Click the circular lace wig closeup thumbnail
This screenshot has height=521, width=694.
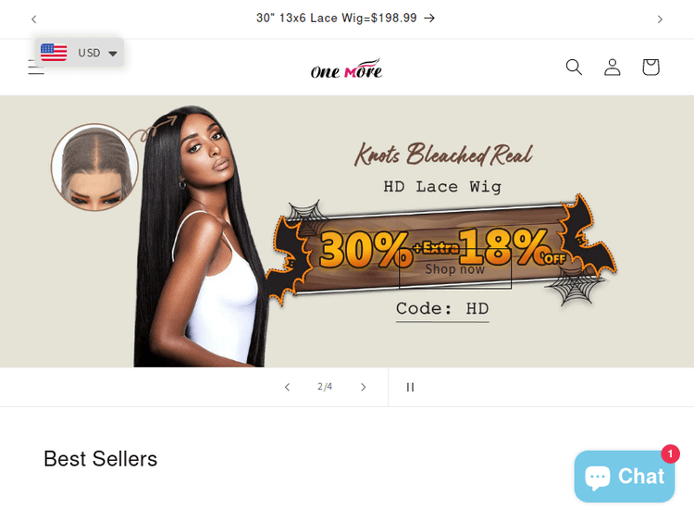coord(94,167)
